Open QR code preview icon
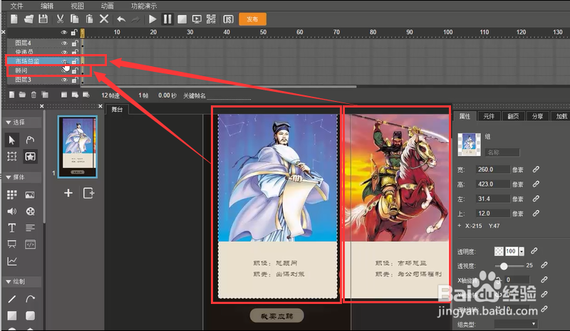Viewport: 570px width, 331px height. click(211, 19)
